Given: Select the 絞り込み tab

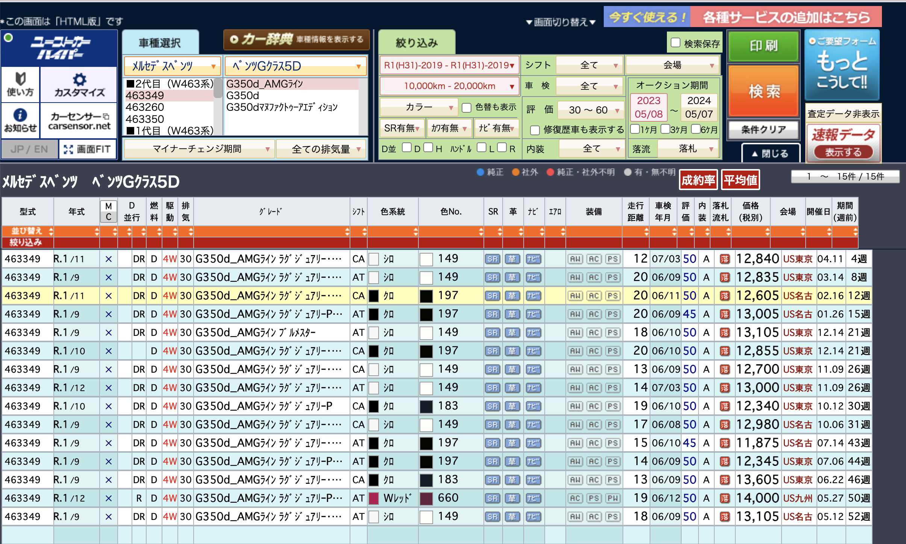Looking at the screenshot, I should (x=417, y=43).
